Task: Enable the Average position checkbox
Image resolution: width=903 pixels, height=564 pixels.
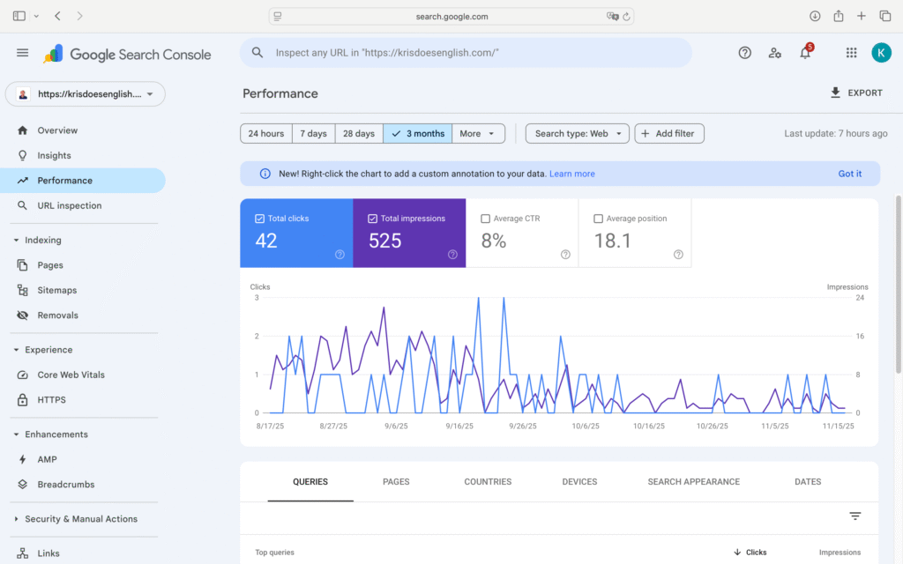Action: coord(599,219)
